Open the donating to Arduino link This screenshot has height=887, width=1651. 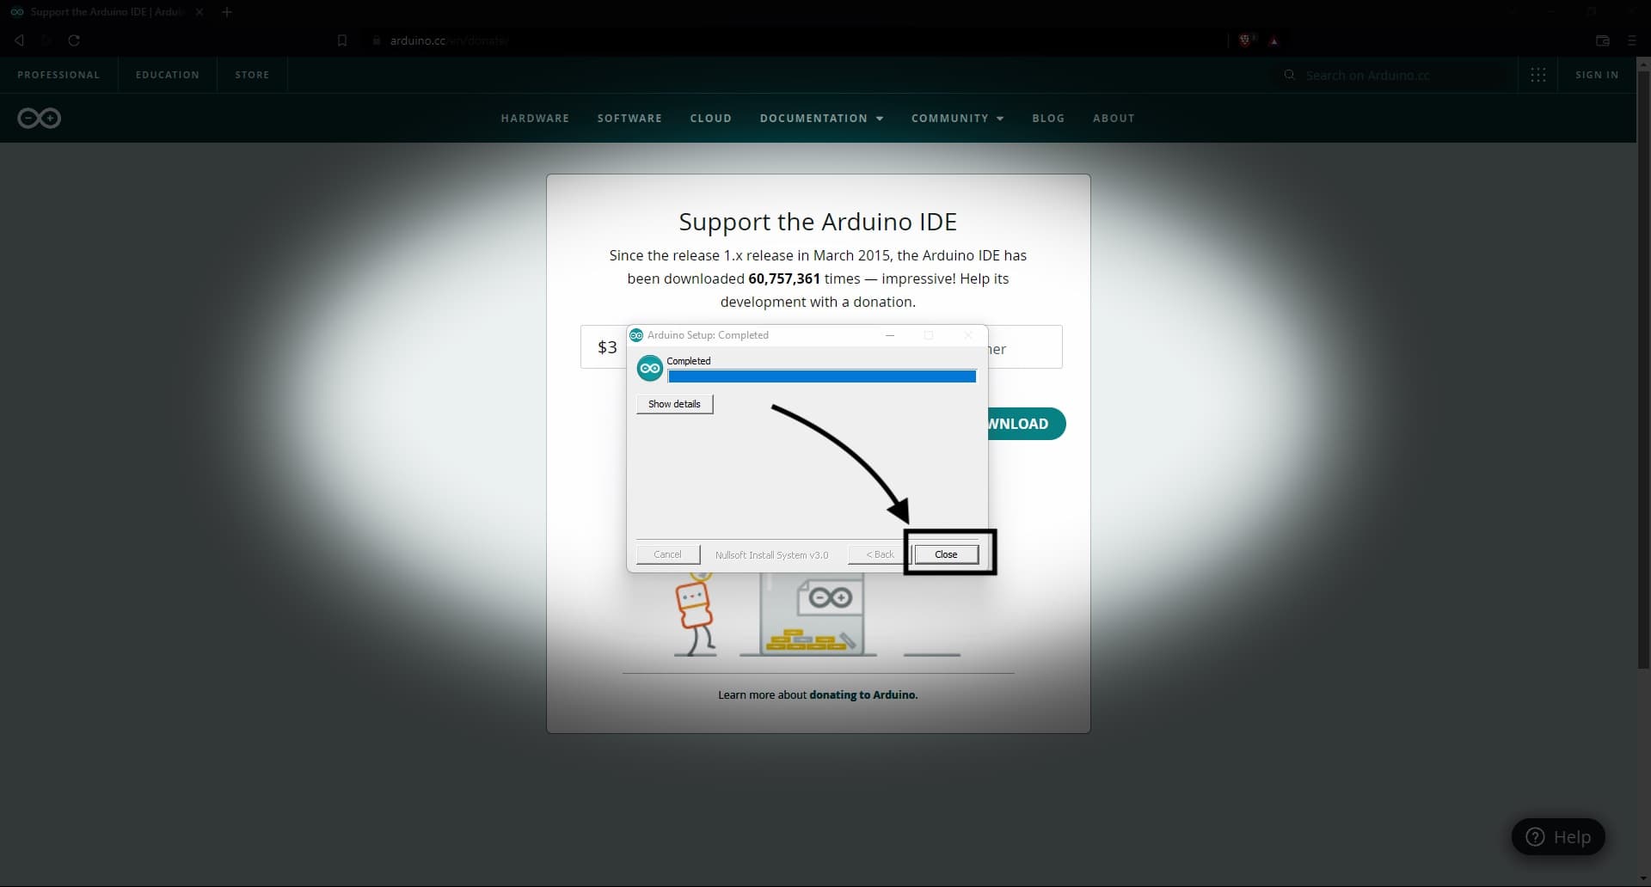click(x=863, y=694)
